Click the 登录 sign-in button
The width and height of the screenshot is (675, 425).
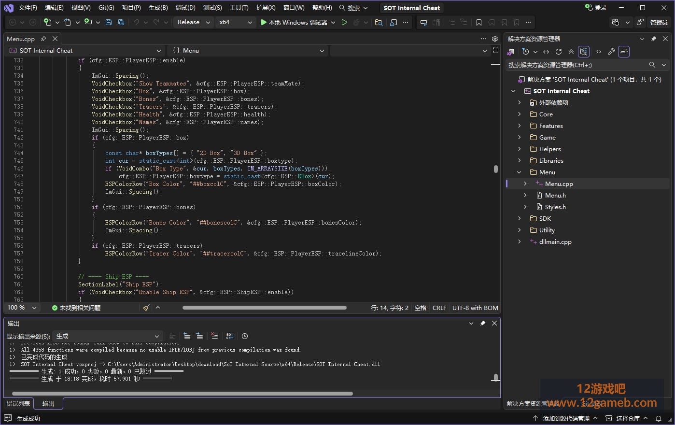[596, 8]
